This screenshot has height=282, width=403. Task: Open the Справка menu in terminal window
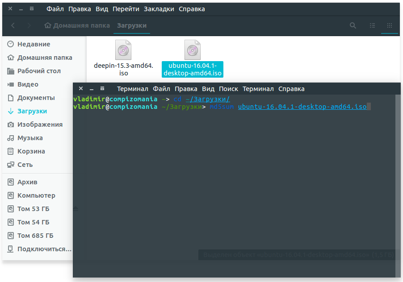[291, 89]
